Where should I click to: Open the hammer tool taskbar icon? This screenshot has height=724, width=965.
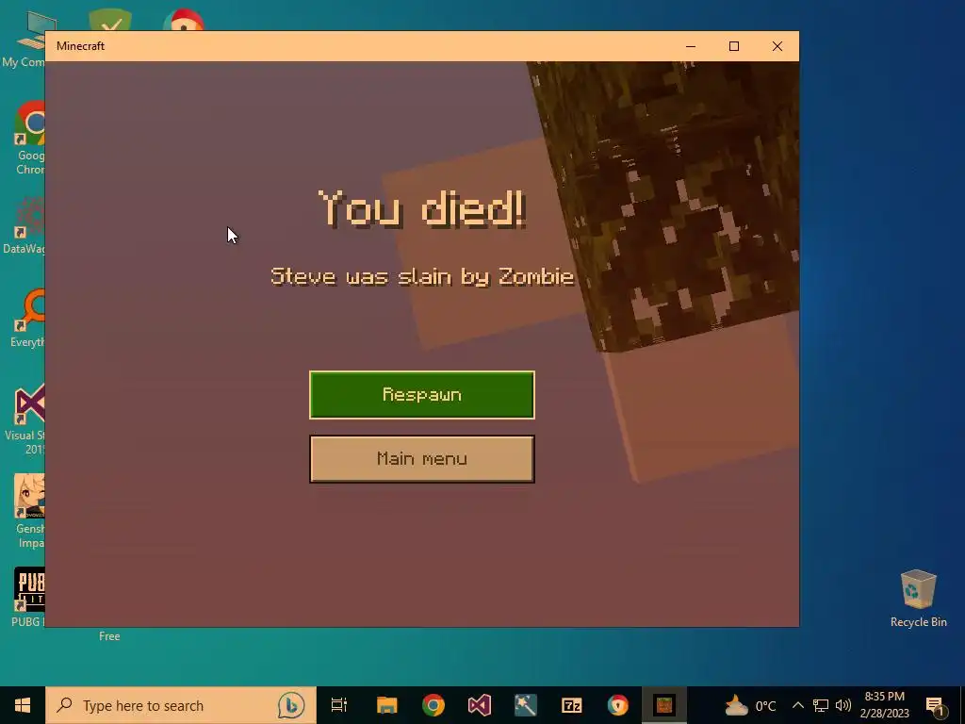pyautogui.click(x=526, y=705)
